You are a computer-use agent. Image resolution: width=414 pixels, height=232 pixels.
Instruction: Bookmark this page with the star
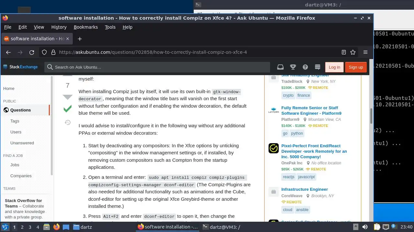click(x=353, y=52)
